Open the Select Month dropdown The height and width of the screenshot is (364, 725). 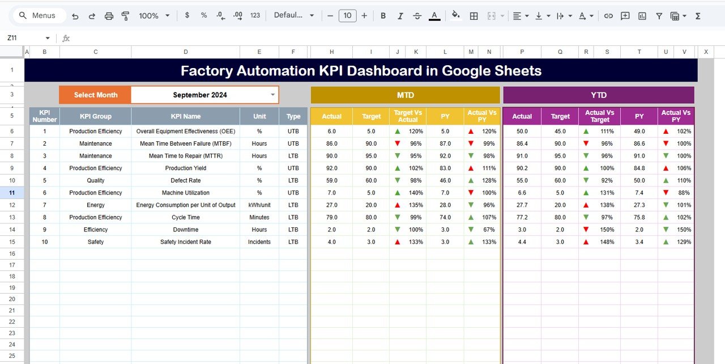pos(272,95)
